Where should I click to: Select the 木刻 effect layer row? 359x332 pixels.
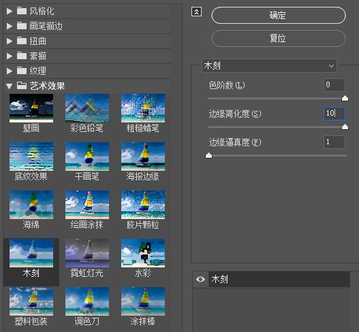[279, 279]
